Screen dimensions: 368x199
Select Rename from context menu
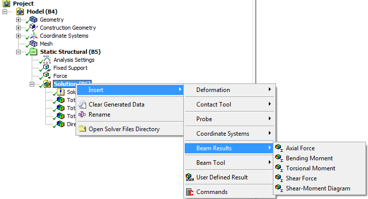tap(130, 115)
